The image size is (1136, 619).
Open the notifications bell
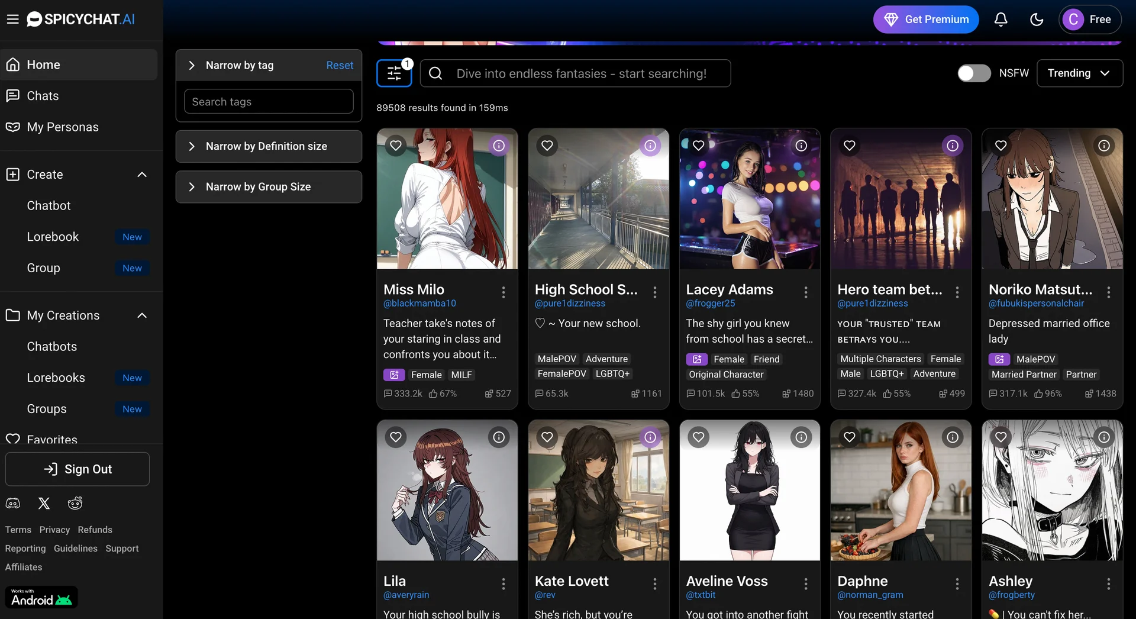pyautogui.click(x=1001, y=20)
